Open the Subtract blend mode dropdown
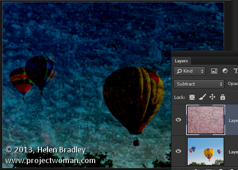Screen dimensions: 238x170 point(199,84)
